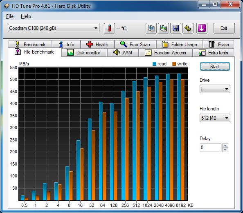Open the Help menu
Screen dimensions: 243x213
pos(26,16)
